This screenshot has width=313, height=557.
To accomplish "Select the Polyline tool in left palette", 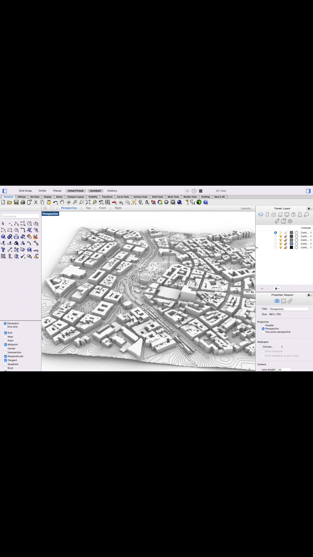I will 16,224.
